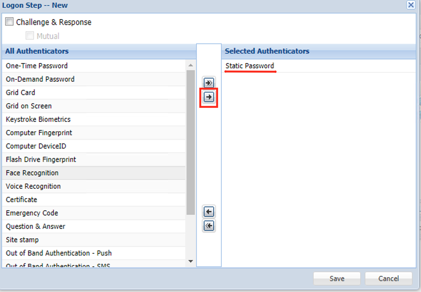Viewport: 421px width, 292px height.
Task: Select Face Recognition in All Authenticators
Action: [32, 173]
